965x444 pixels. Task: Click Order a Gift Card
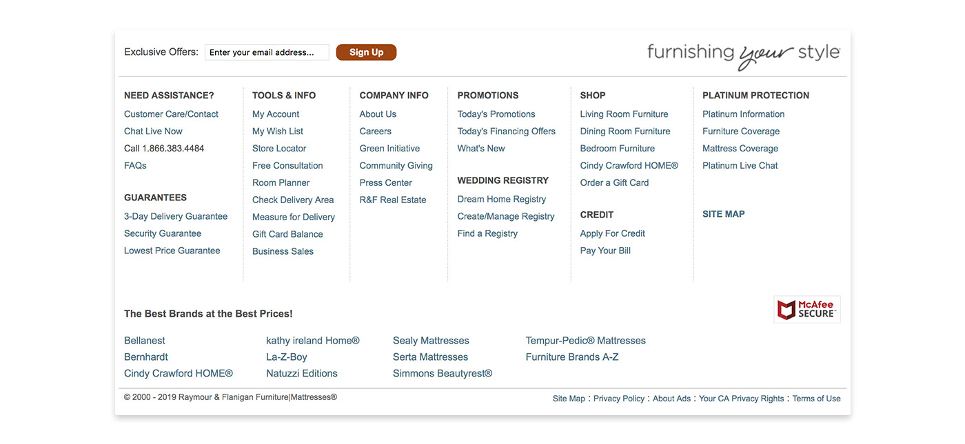pyautogui.click(x=614, y=183)
